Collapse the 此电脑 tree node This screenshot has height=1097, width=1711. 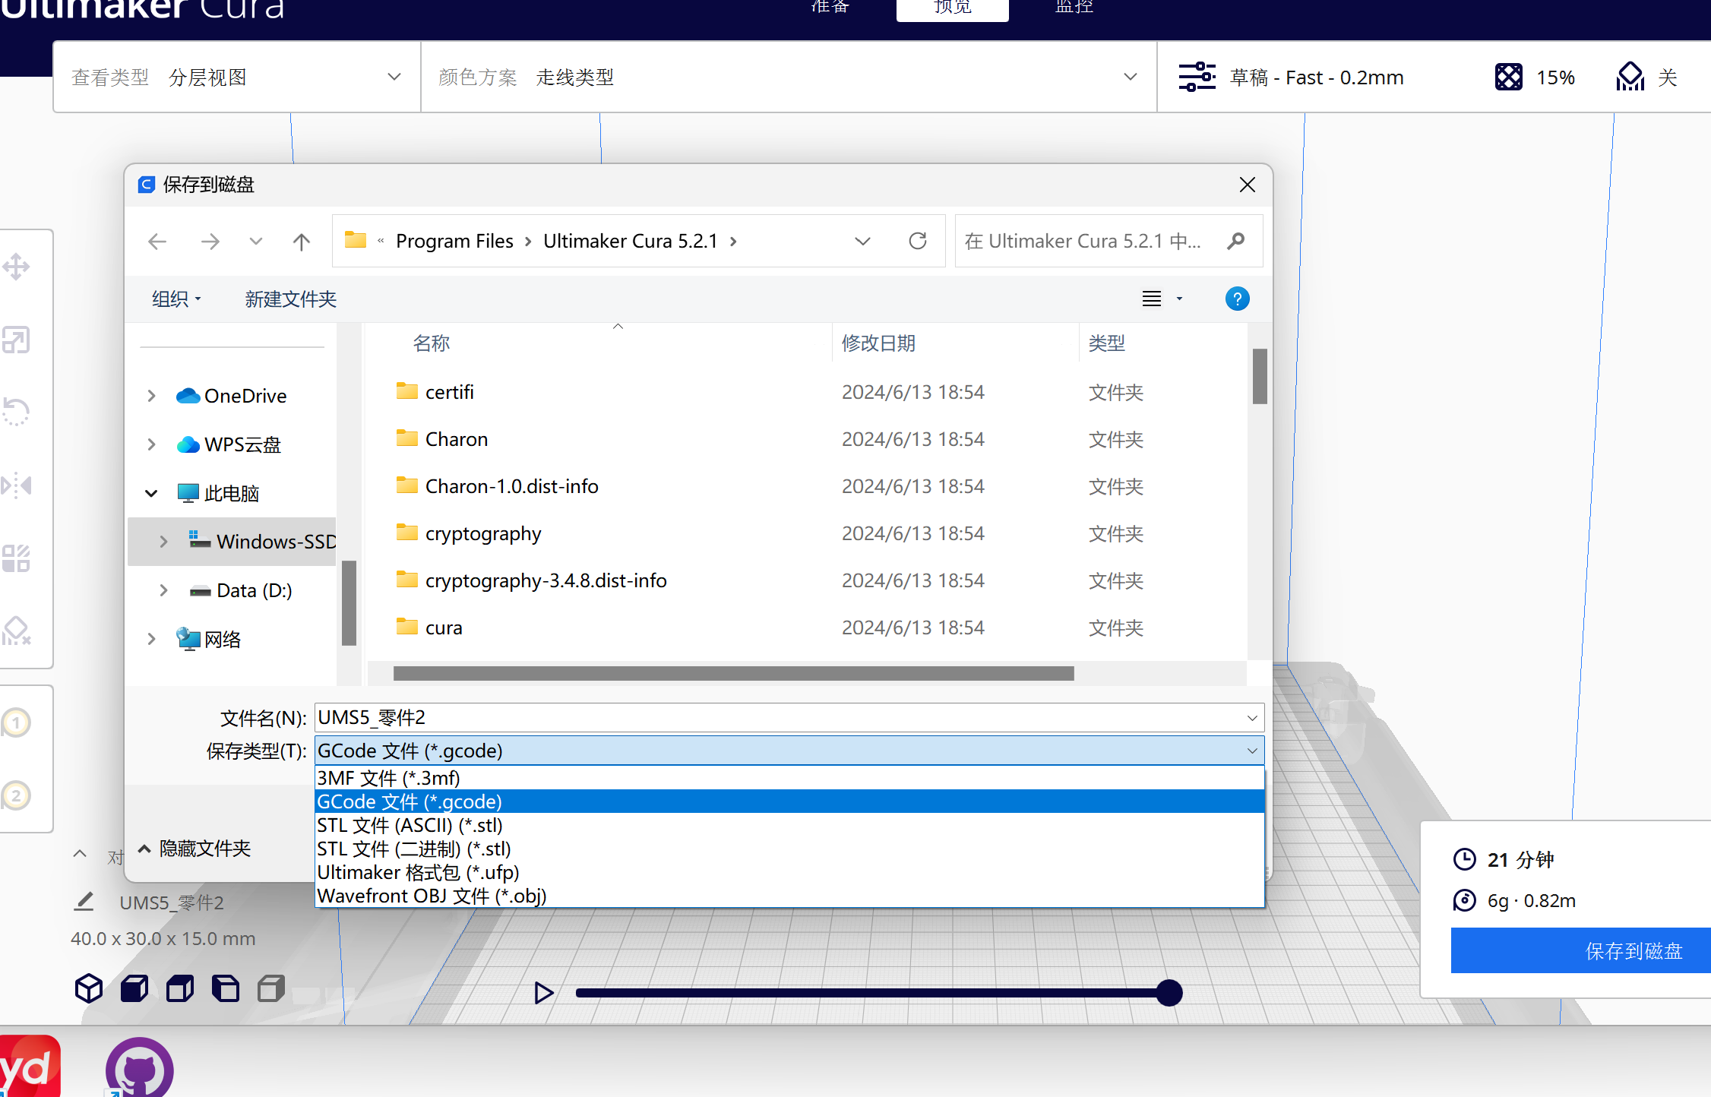coord(151,493)
